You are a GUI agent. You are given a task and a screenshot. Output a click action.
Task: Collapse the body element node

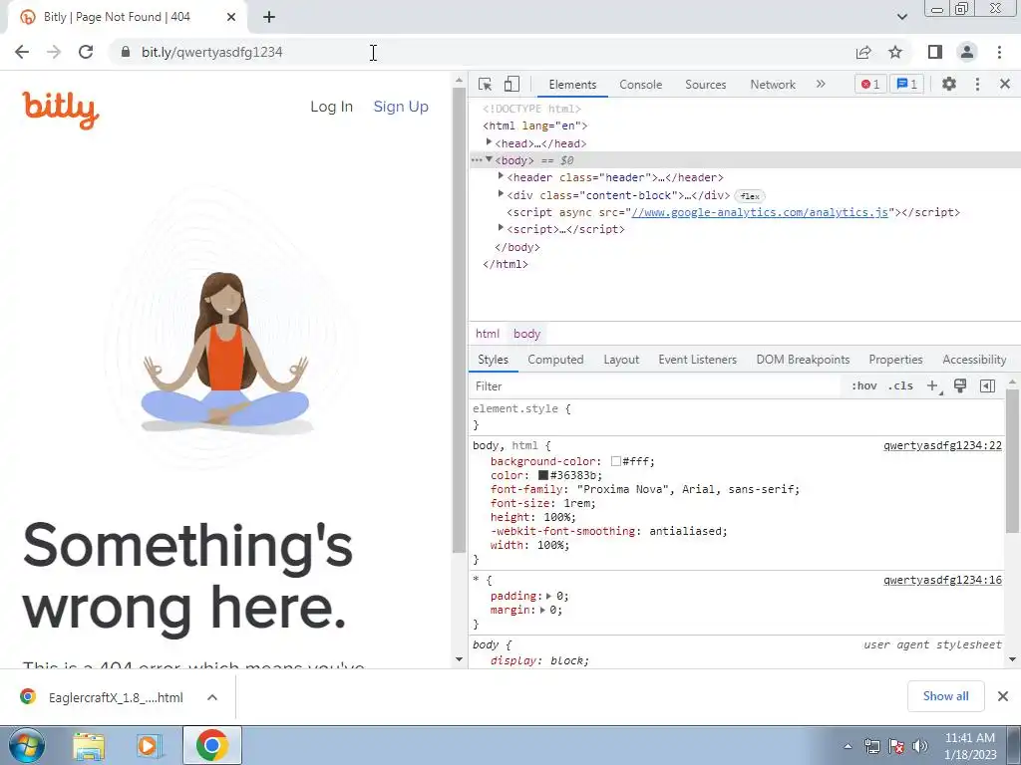click(489, 159)
